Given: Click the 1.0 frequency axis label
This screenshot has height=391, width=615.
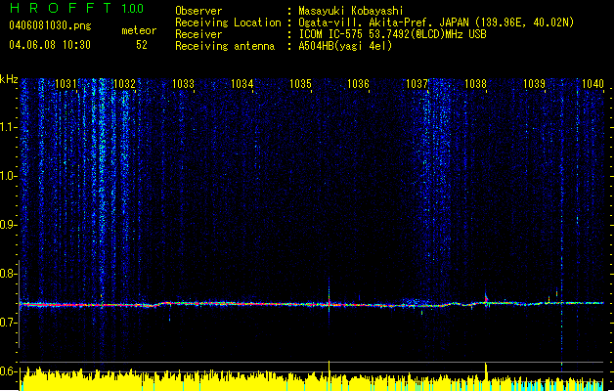Looking at the screenshot, I should click(8, 176).
